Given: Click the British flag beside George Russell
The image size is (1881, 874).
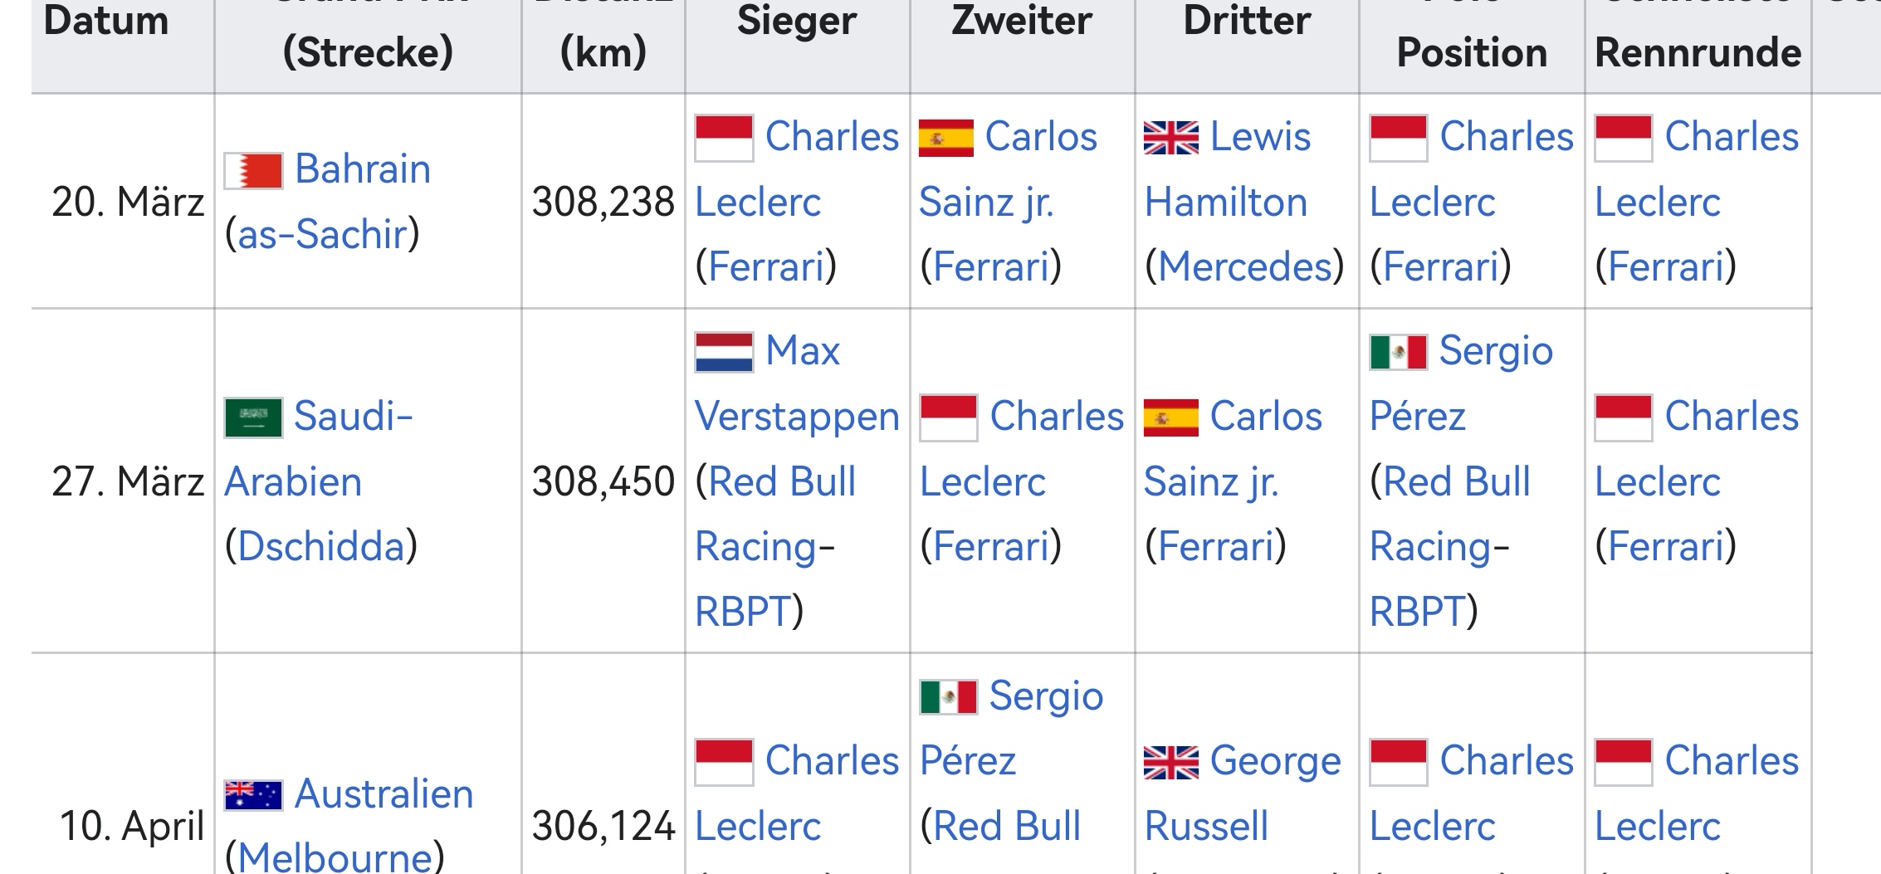Looking at the screenshot, I should 1171,762.
